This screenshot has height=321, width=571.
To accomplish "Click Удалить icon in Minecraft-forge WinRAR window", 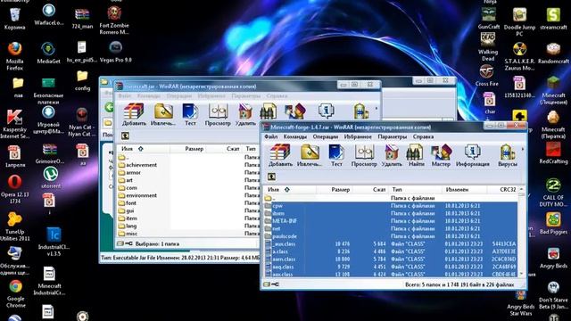I will coord(392,155).
